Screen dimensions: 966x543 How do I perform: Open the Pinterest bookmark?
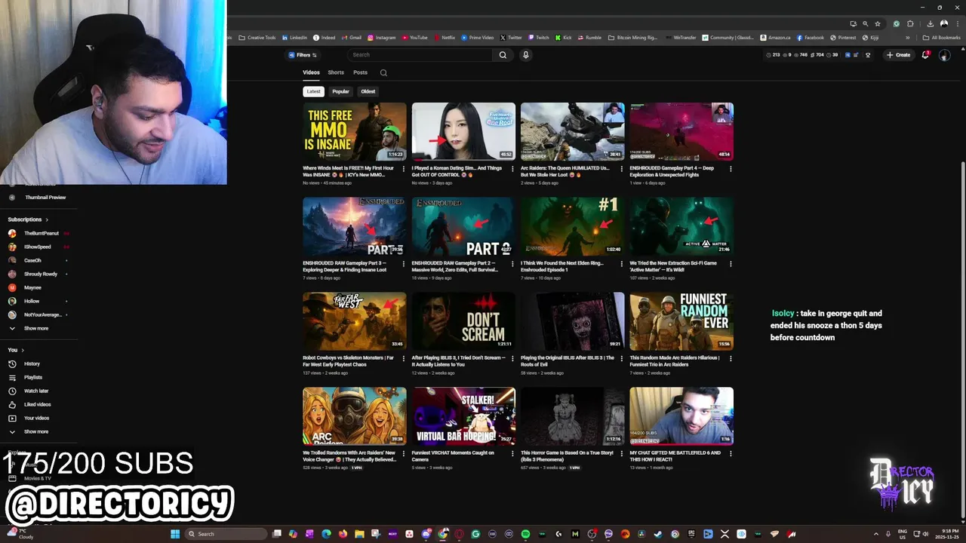[843, 38]
